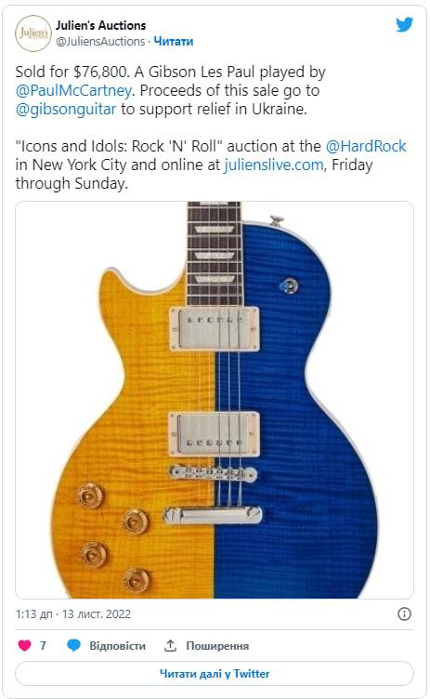The height and width of the screenshot is (699, 430).
Task: Open Julien's Auctions profile avatar
Action: [x=33, y=33]
